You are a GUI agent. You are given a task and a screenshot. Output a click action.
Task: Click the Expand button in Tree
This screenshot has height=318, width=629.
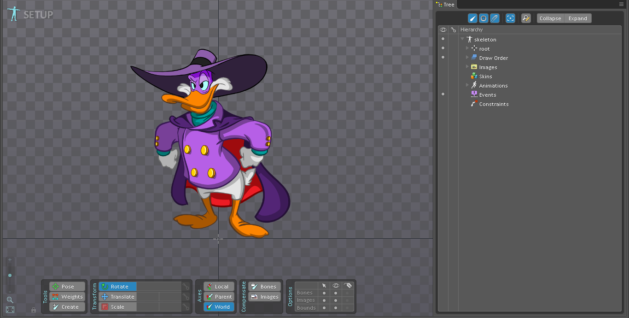pyautogui.click(x=577, y=18)
